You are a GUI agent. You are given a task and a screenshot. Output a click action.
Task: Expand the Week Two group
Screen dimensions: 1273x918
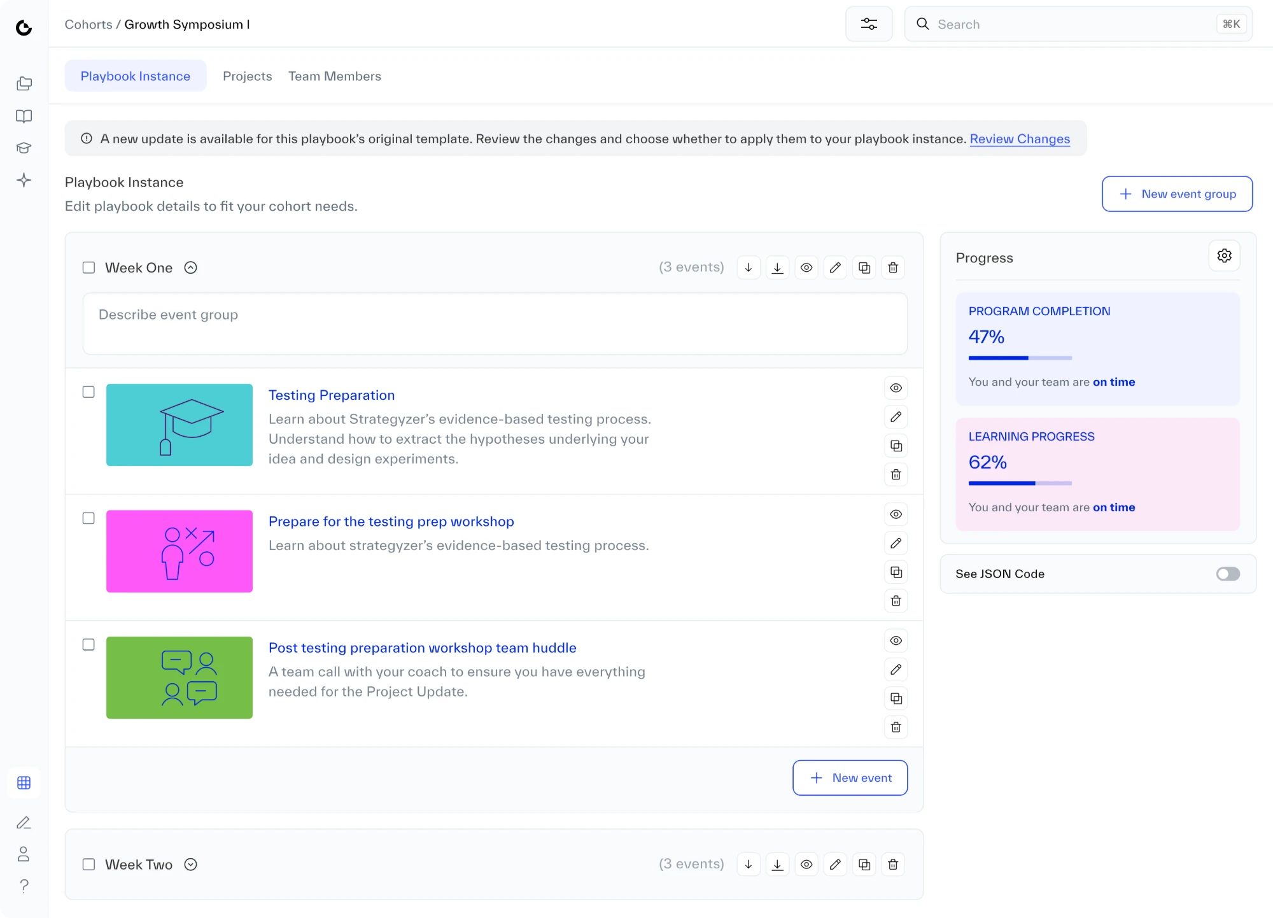190,864
